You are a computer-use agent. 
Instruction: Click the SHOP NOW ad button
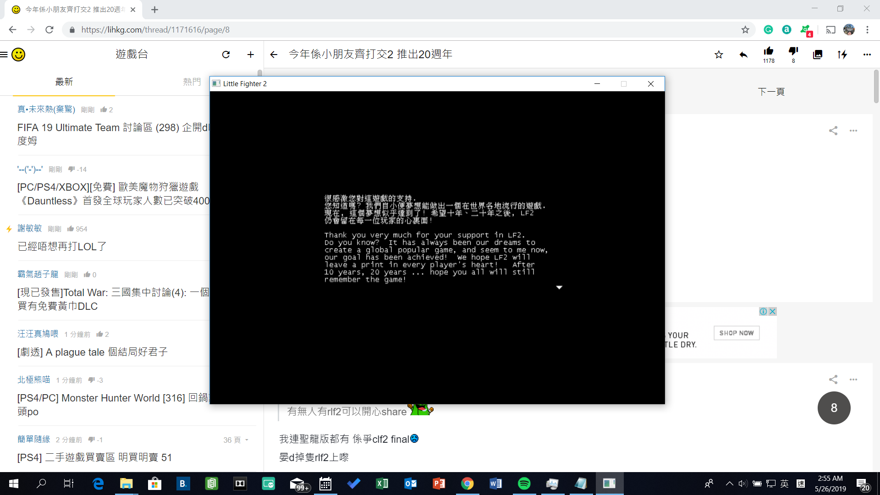click(737, 333)
